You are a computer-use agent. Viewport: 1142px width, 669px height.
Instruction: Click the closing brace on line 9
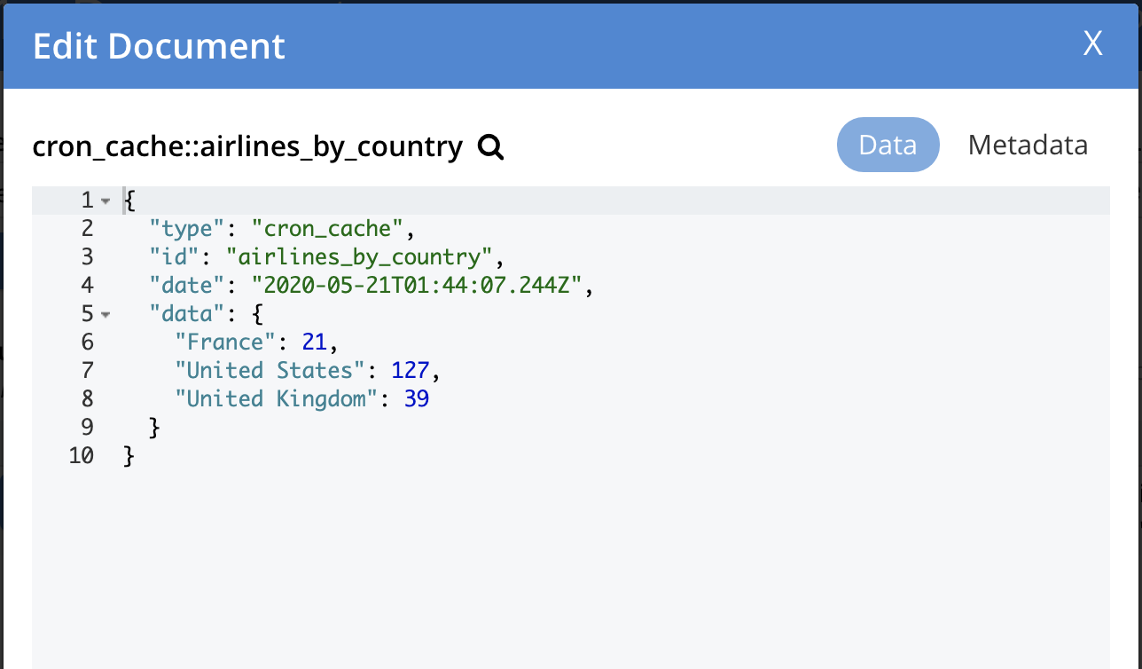(x=155, y=428)
